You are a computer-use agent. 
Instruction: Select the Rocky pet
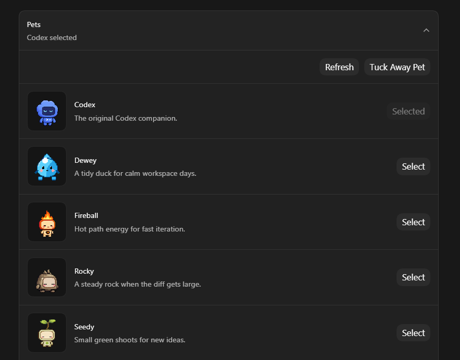click(413, 277)
